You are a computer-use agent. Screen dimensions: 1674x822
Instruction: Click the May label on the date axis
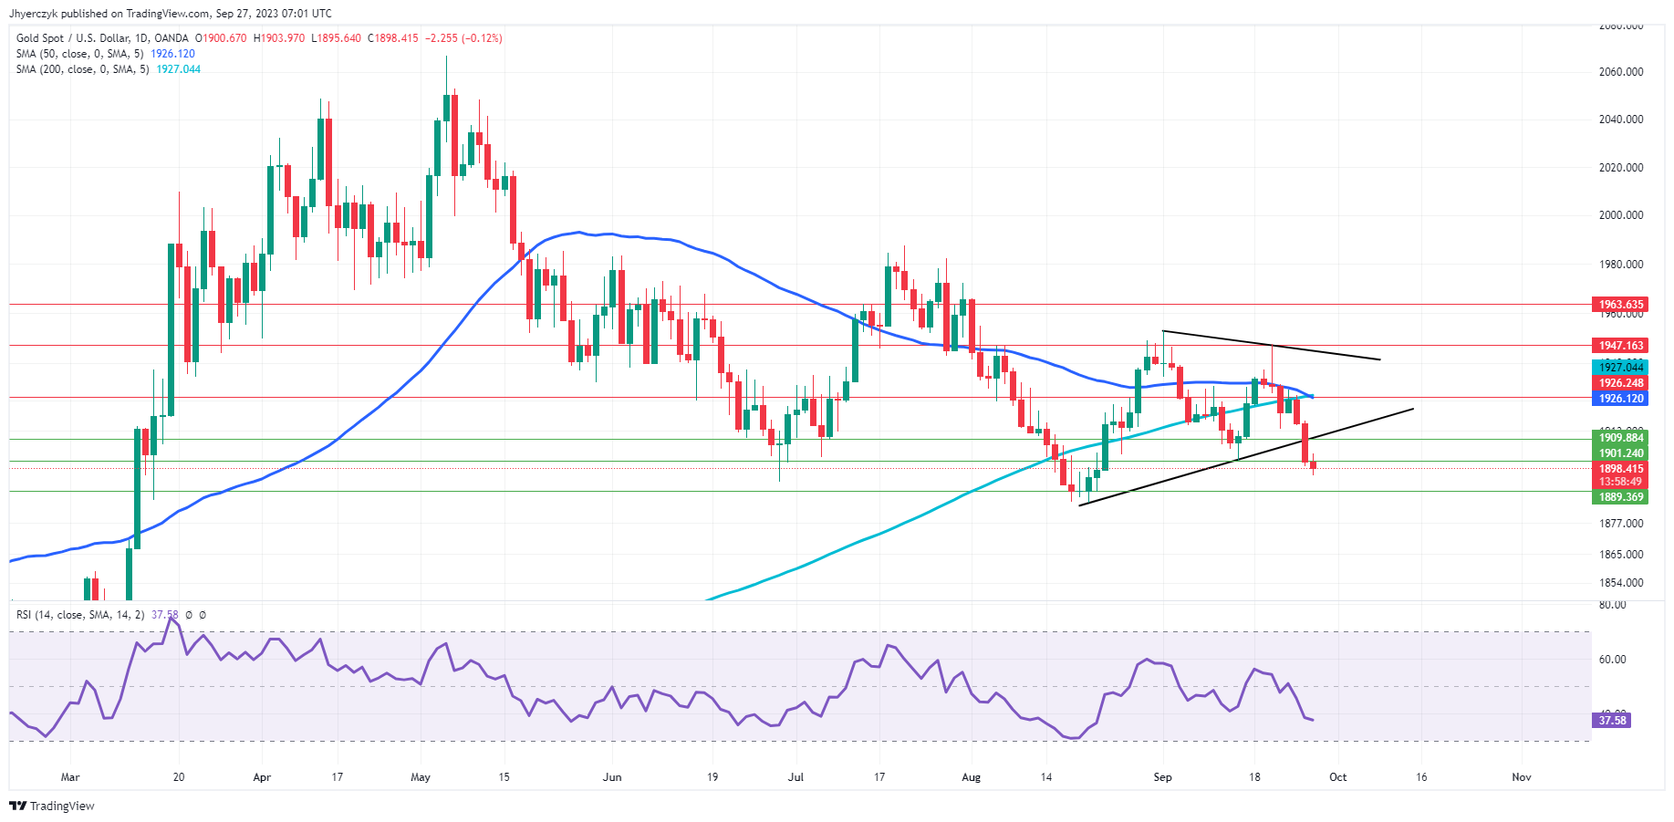point(421,777)
